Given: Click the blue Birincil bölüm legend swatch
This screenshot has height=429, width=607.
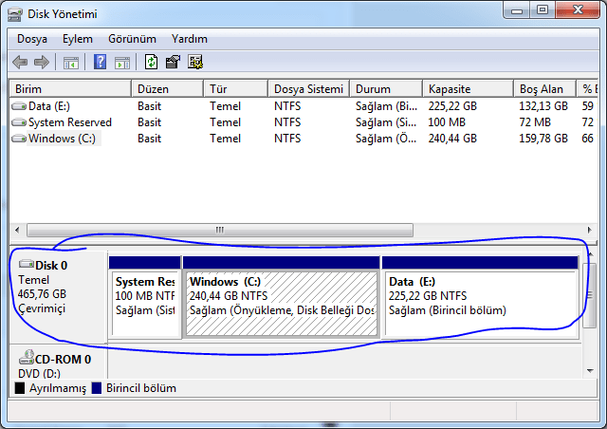Looking at the screenshot, I should (x=97, y=388).
